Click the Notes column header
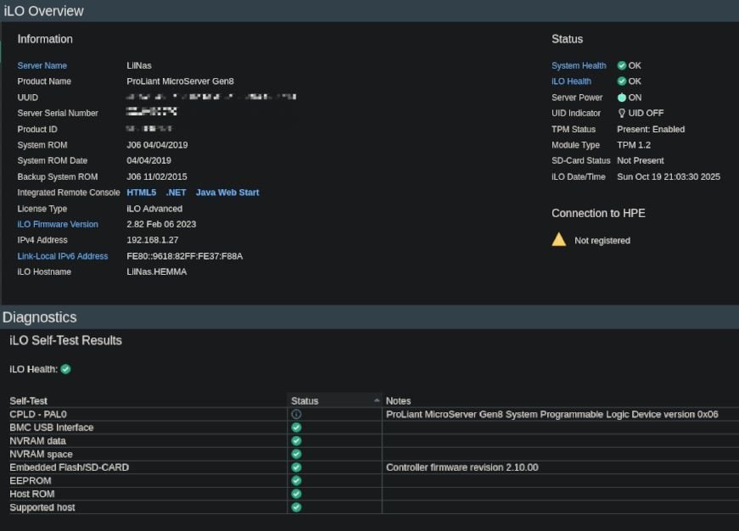This screenshot has height=531, width=739. coord(398,400)
